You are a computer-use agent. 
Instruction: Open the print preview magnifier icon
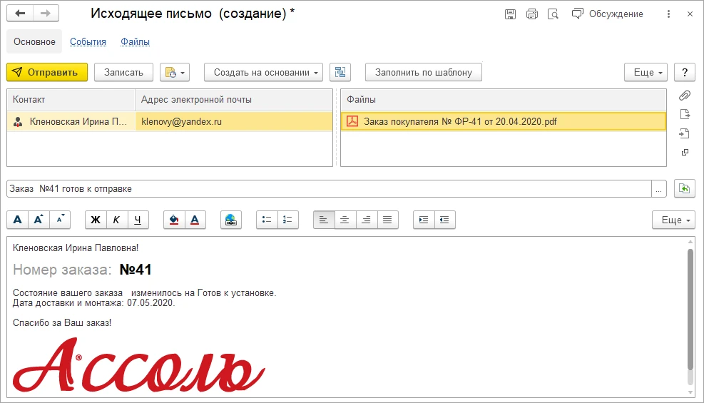tap(553, 14)
